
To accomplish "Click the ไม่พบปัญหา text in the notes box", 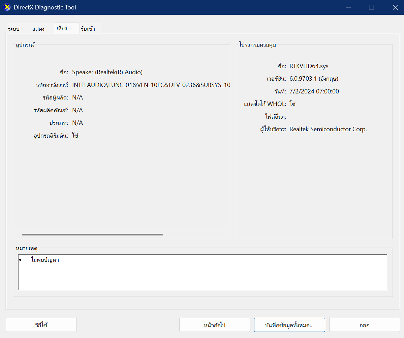I will [x=45, y=260].
